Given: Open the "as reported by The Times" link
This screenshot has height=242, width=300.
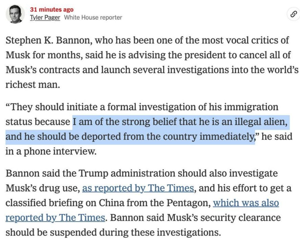Looking at the screenshot, I should [x=138, y=188].
